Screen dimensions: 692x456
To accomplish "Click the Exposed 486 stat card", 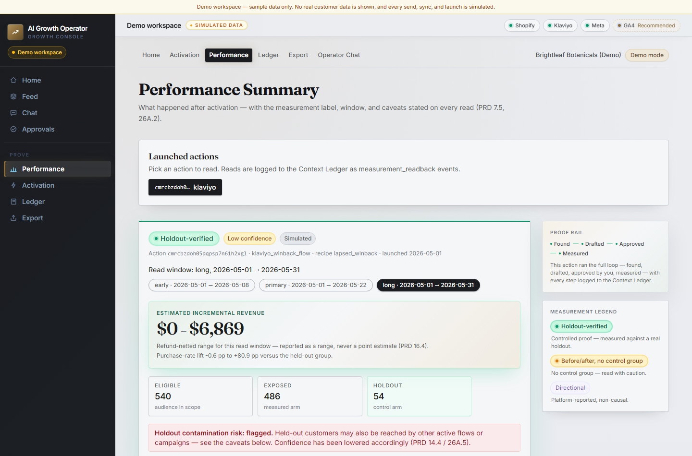I will pyautogui.click(x=310, y=396).
